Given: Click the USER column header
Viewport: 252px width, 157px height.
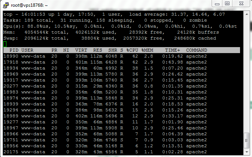Looking at the screenshot, I should [27, 50].
